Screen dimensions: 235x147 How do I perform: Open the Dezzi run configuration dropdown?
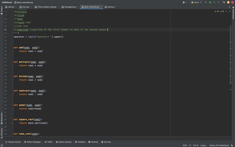pyautogui.click(x=196, y=2)
